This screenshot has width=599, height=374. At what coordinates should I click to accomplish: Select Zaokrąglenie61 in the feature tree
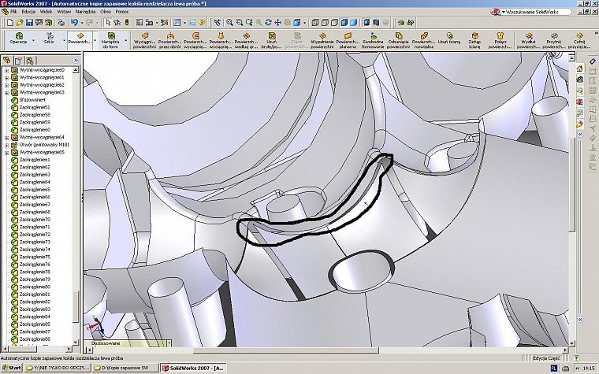pos(35,160)
